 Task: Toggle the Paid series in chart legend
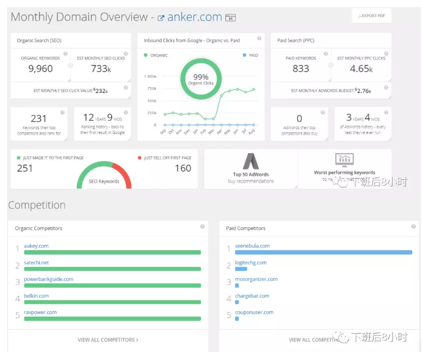tap(250, 56)
